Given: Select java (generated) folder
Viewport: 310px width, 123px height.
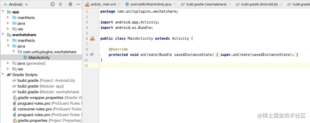Looking at the screenshot, I should coord(32,63).
